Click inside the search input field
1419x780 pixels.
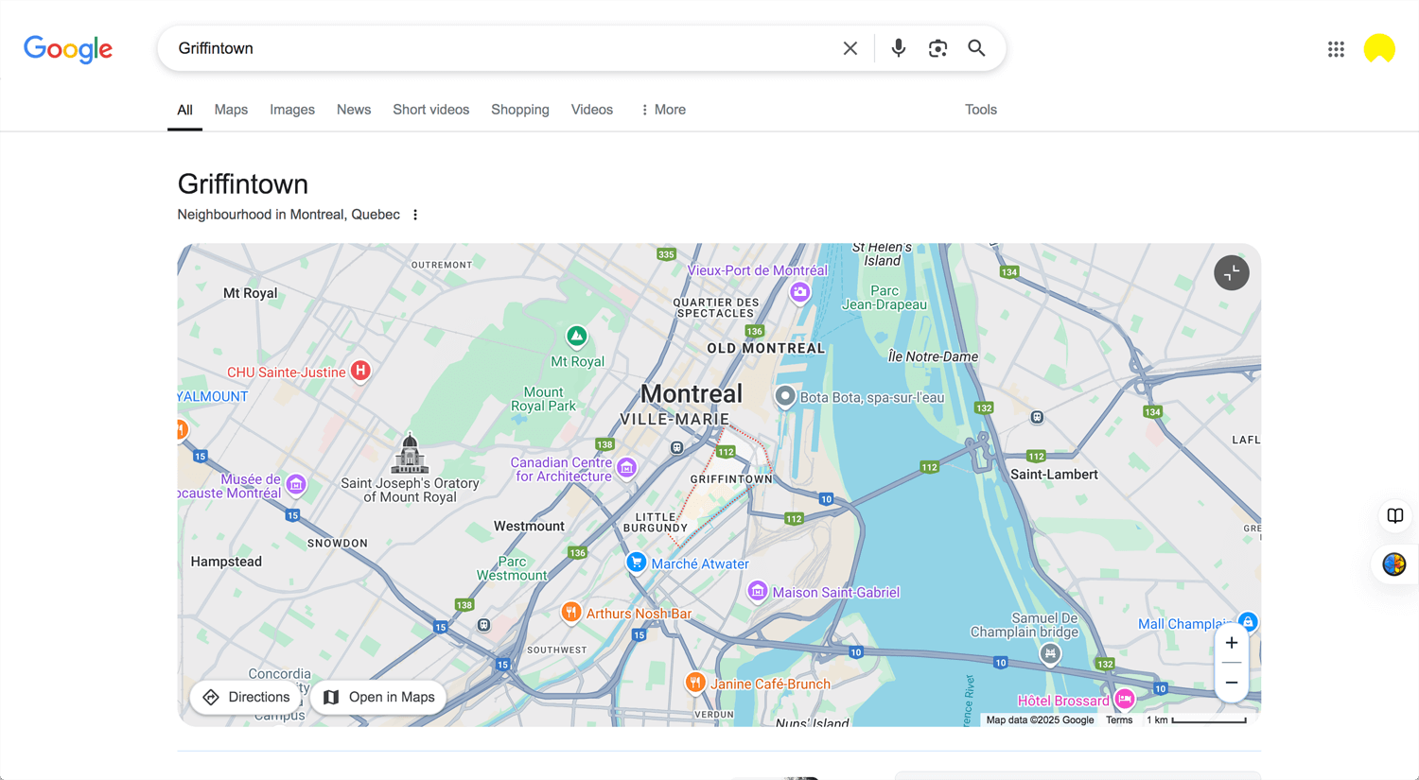click(473, 47)
